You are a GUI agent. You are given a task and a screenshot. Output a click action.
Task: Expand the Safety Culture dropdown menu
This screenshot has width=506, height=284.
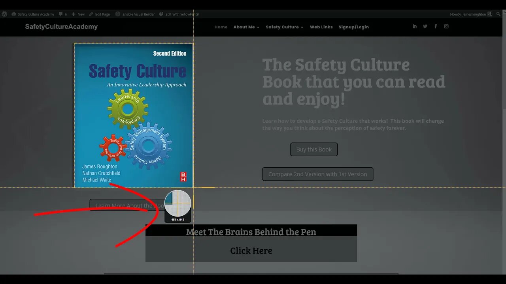285,27
